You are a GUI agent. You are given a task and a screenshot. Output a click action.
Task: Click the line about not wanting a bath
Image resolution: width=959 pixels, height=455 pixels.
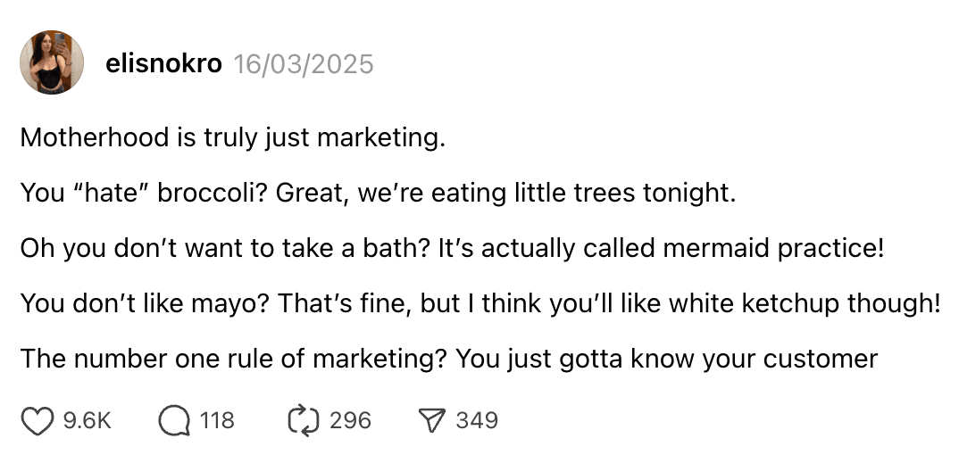tap(451, 249)
